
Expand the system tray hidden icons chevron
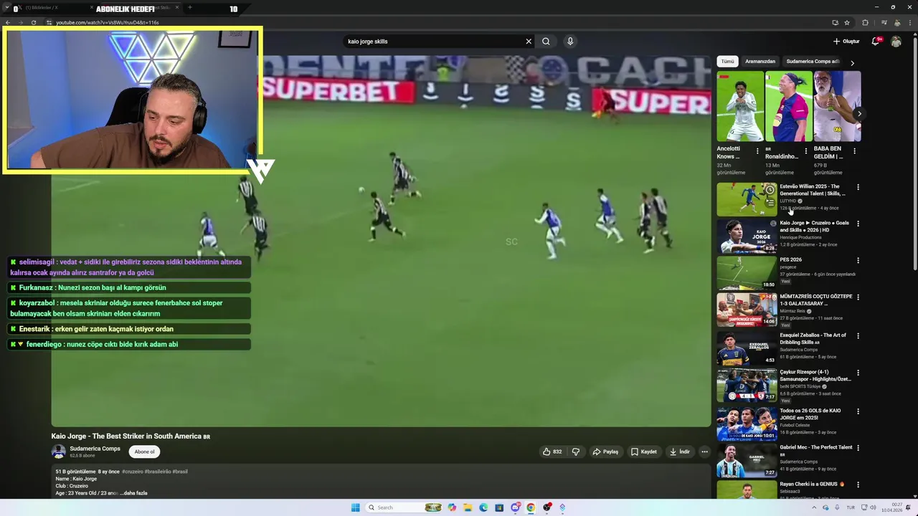813,507
